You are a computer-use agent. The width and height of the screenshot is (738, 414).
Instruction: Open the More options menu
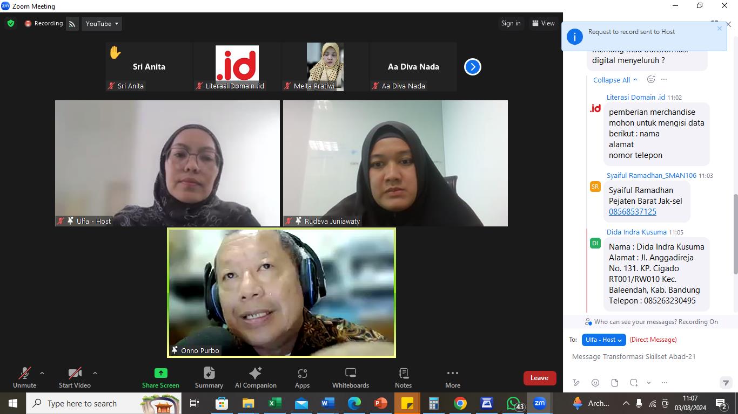tap(453, 377)
